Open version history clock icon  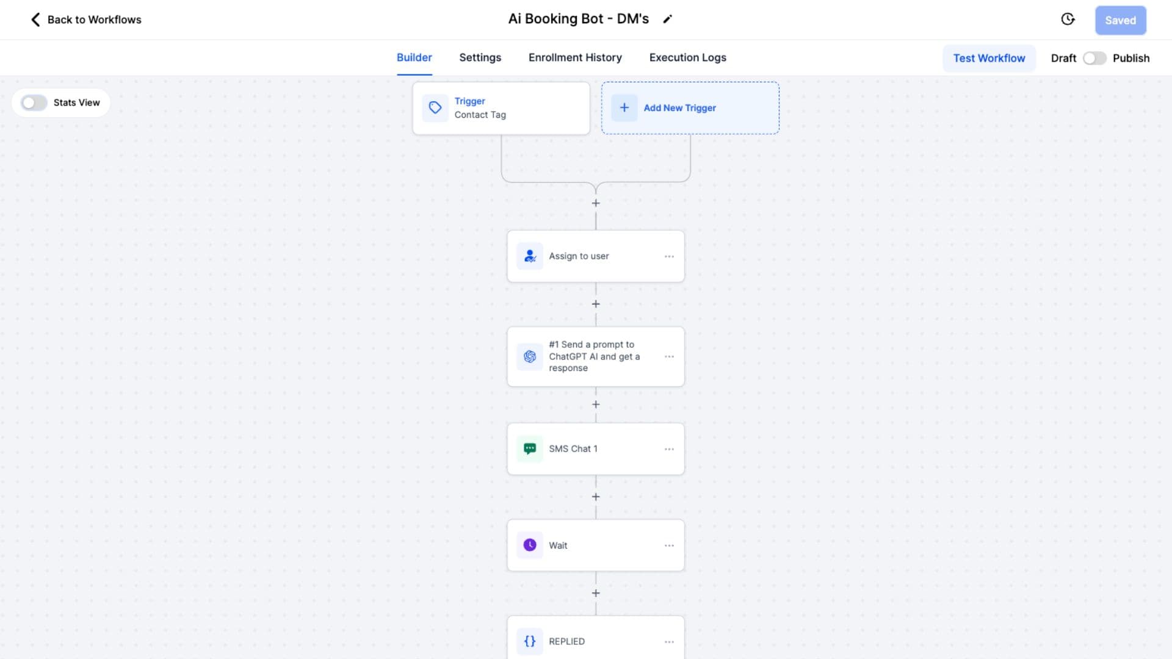click(1068, 20)
